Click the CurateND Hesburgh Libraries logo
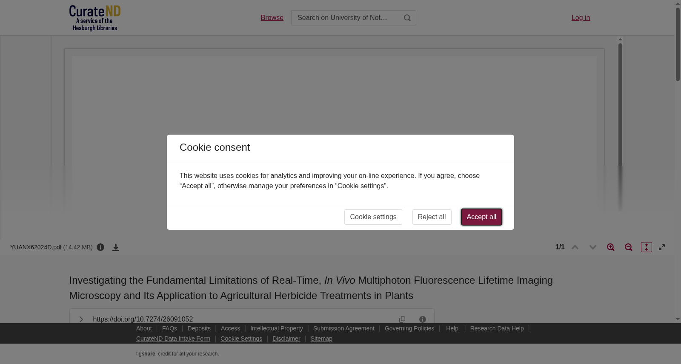The height and width of the screenshot is (364, 681). click(95, 18)
